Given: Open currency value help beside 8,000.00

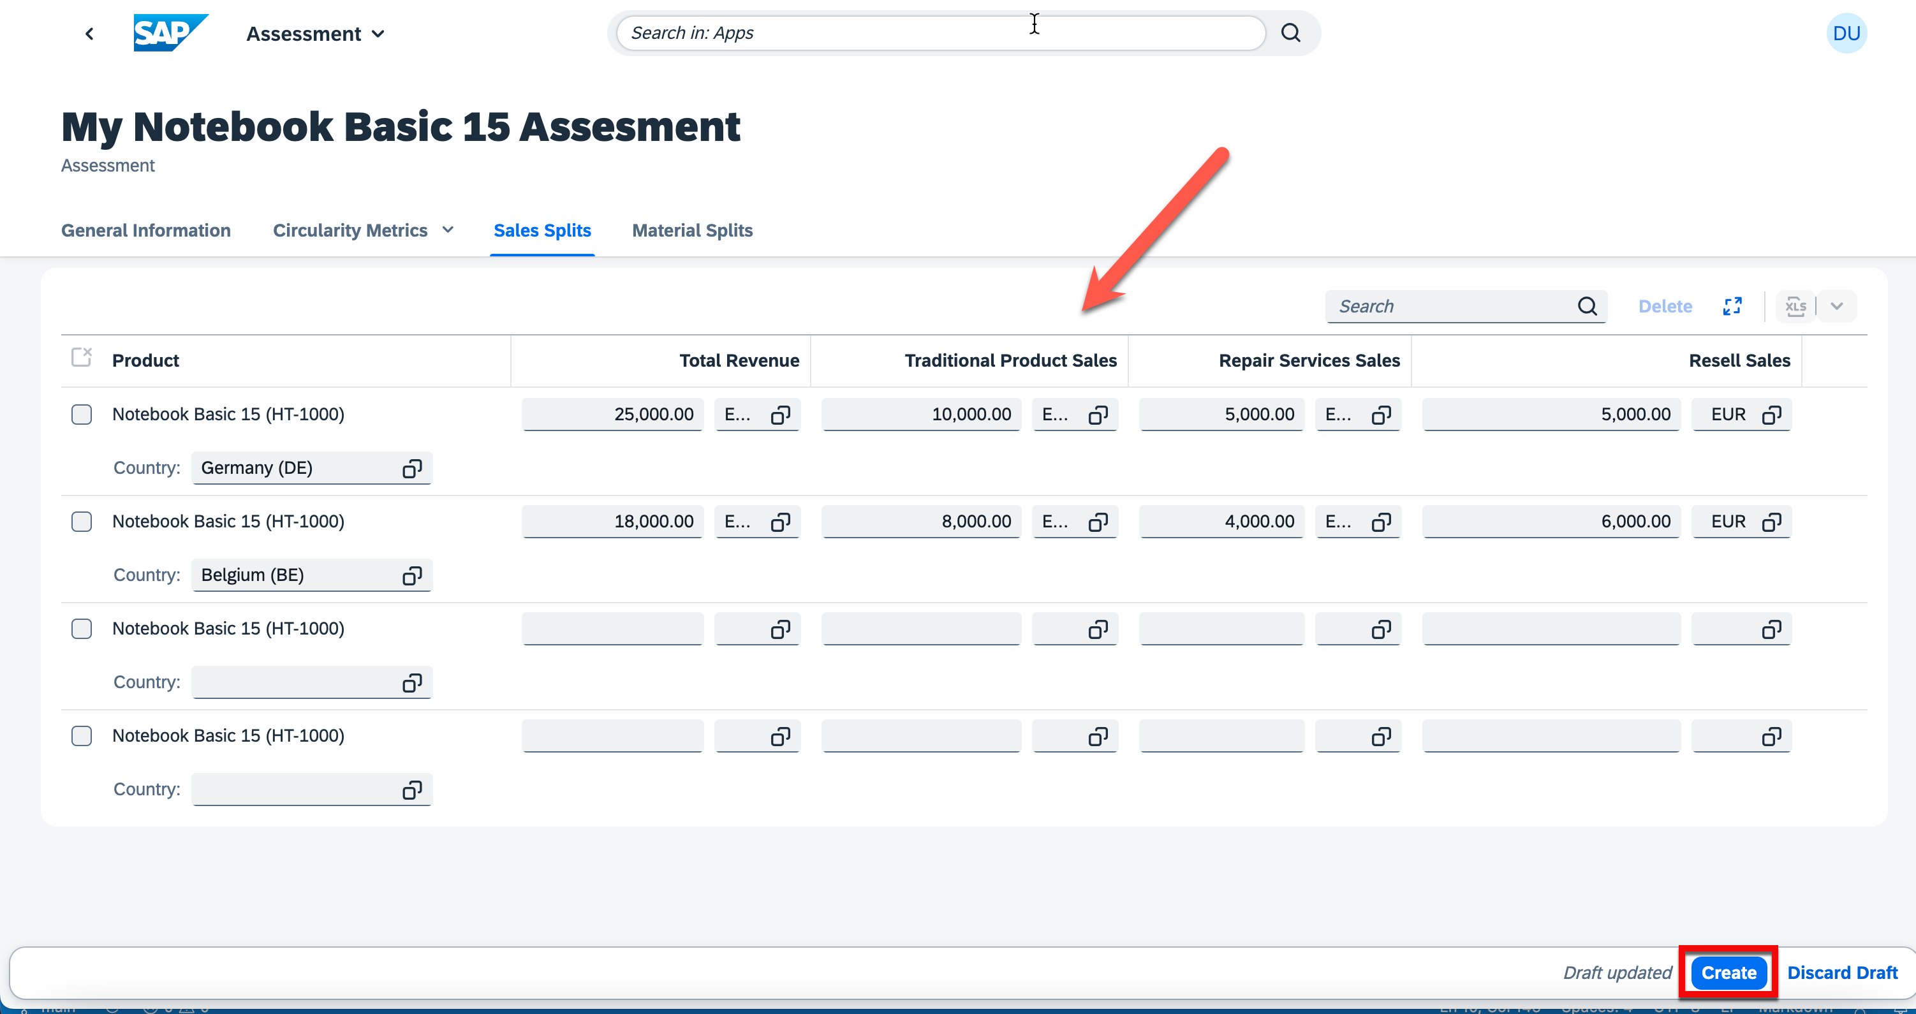Looking at the screenshot, I should click(x=1098, y=522).
